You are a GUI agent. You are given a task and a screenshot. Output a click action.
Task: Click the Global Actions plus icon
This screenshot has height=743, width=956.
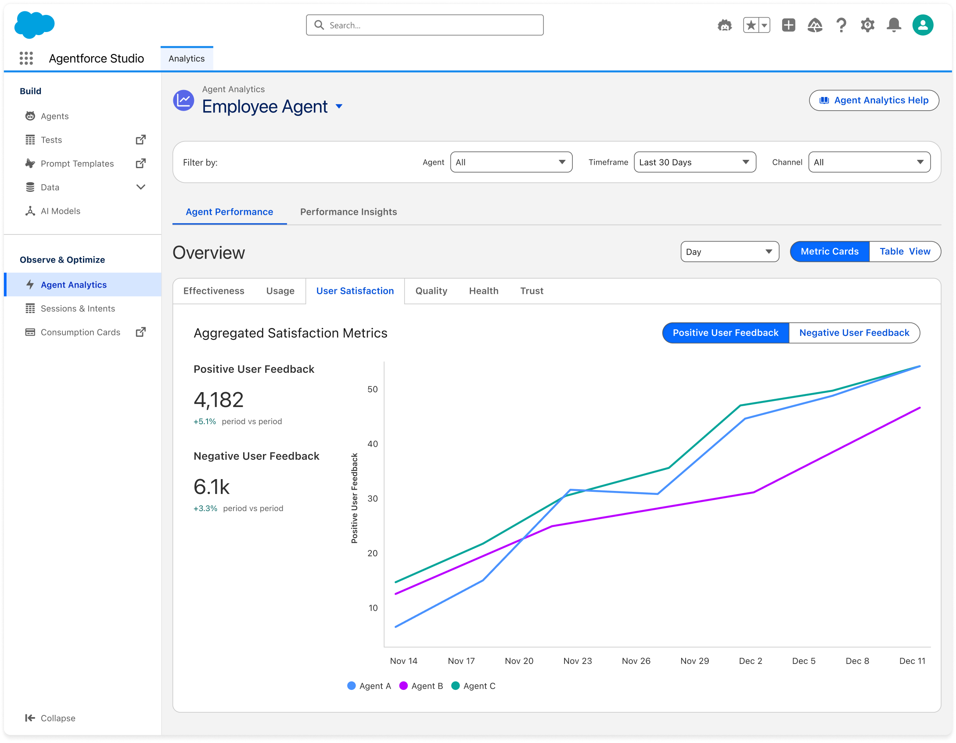click(788, 25)
